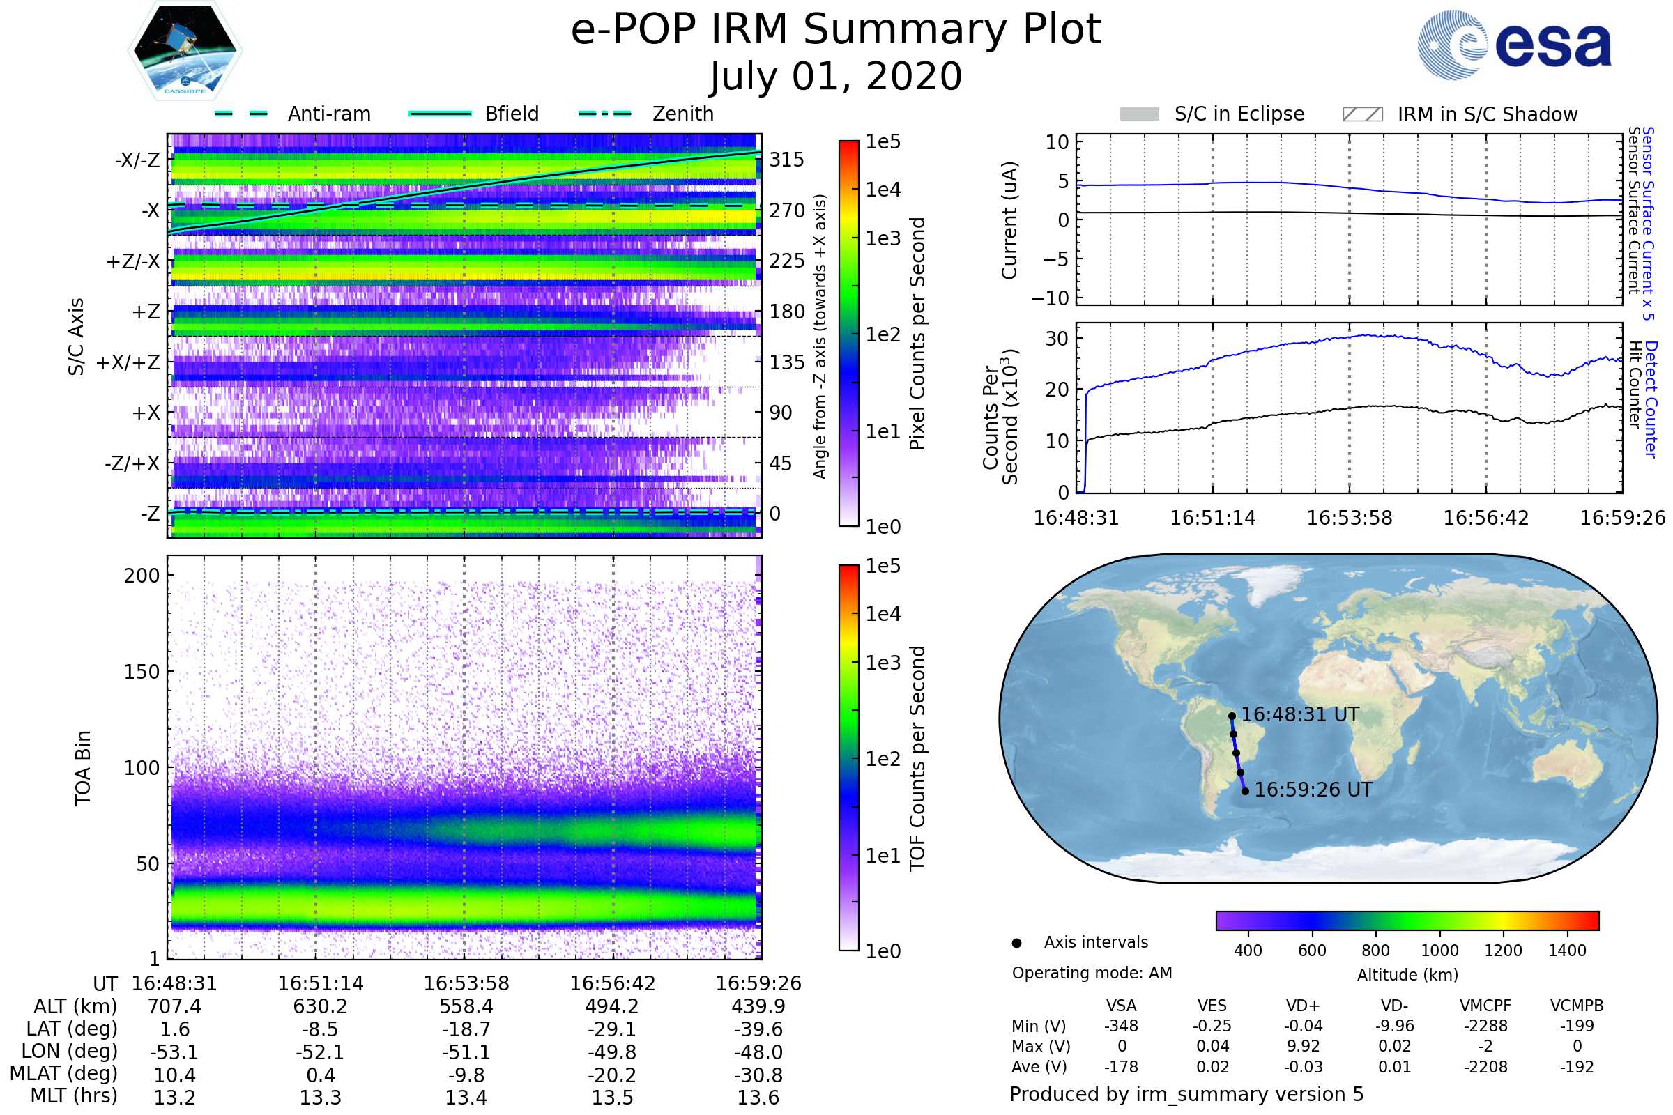The height and width of the screenshot is (1115, 1673).
Task: Click the Bfield solid line legend marker
Action: tap(440, 114)
